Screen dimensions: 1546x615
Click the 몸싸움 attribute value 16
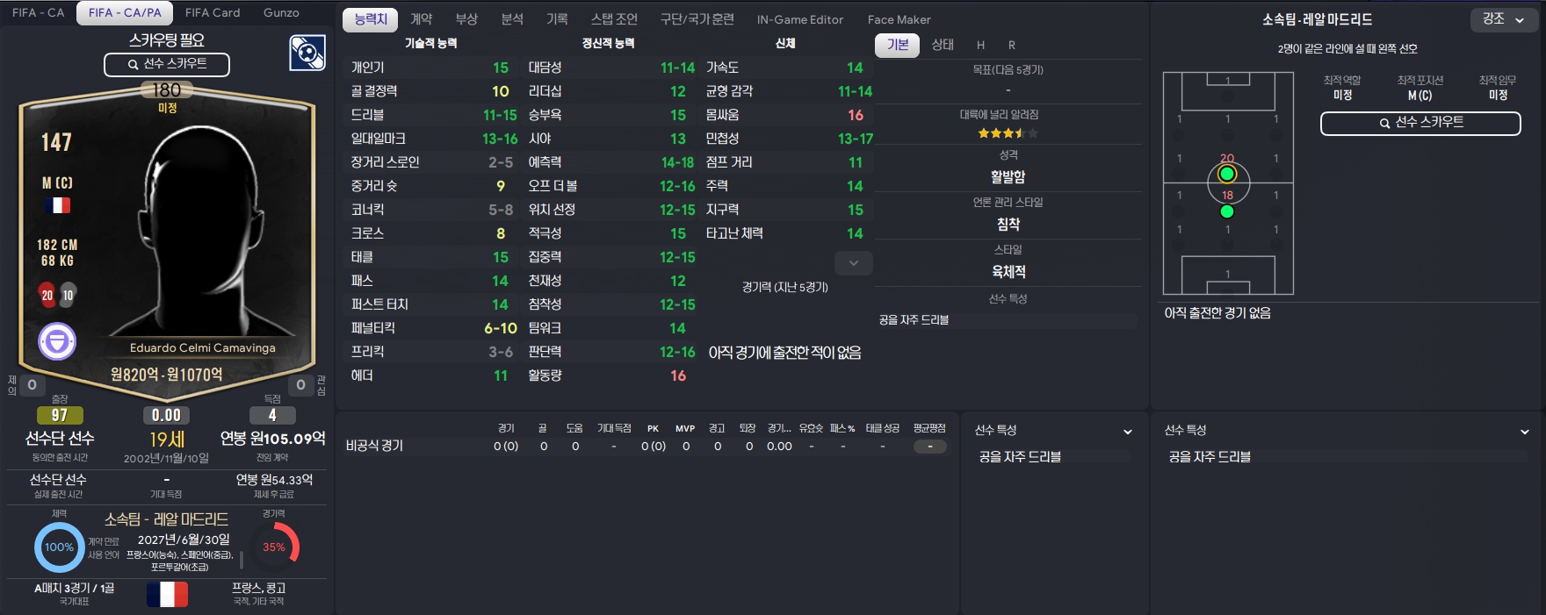855,115
